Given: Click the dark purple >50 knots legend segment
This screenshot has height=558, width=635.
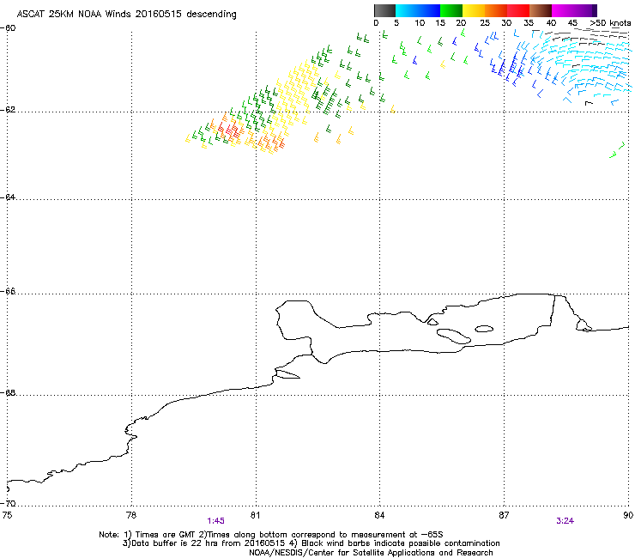Looking at the screenshot, I should pyautogui.click(x=595, y=10).
